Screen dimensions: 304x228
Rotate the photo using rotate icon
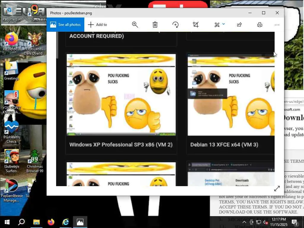point(175,25)
